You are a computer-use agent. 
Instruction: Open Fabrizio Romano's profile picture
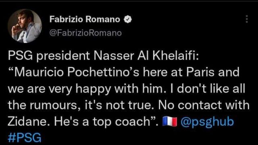(x=24, y=26)
